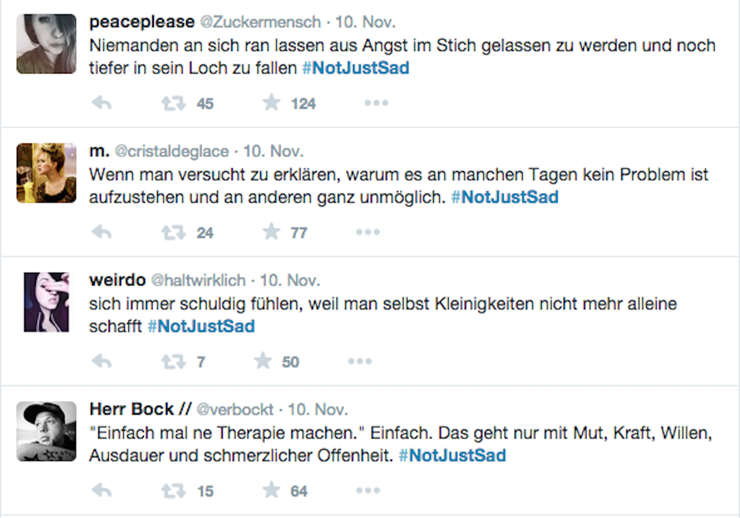Open more options on the @cristaldeglace tweet
The width and height of the screenshot is (740, 518).
click(368, 232)
